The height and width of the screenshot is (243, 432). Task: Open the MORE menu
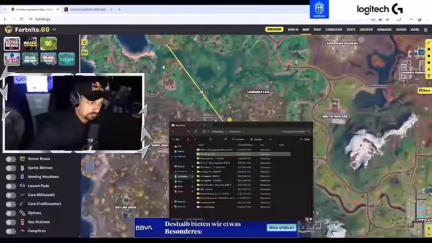coord(414,30)
